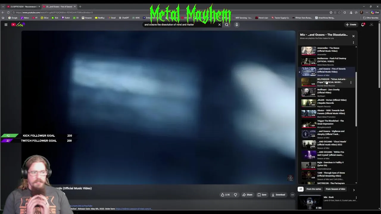Play Mgla - Exercises in Futility V
Screen dimensions: 381x214
327,165
